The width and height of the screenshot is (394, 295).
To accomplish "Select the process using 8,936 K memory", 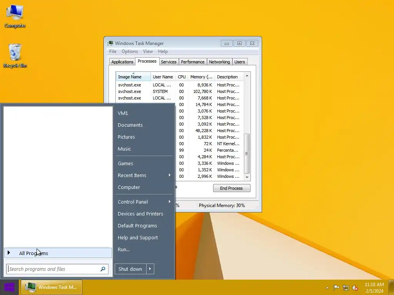I will coord(180,85).
